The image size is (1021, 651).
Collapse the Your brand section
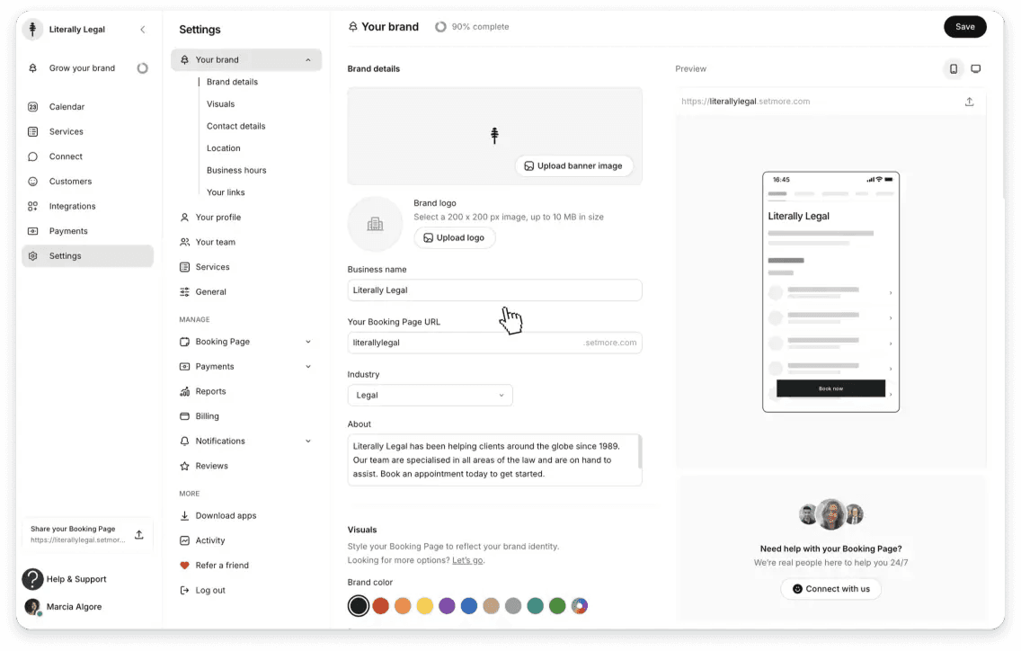(308, 60)
